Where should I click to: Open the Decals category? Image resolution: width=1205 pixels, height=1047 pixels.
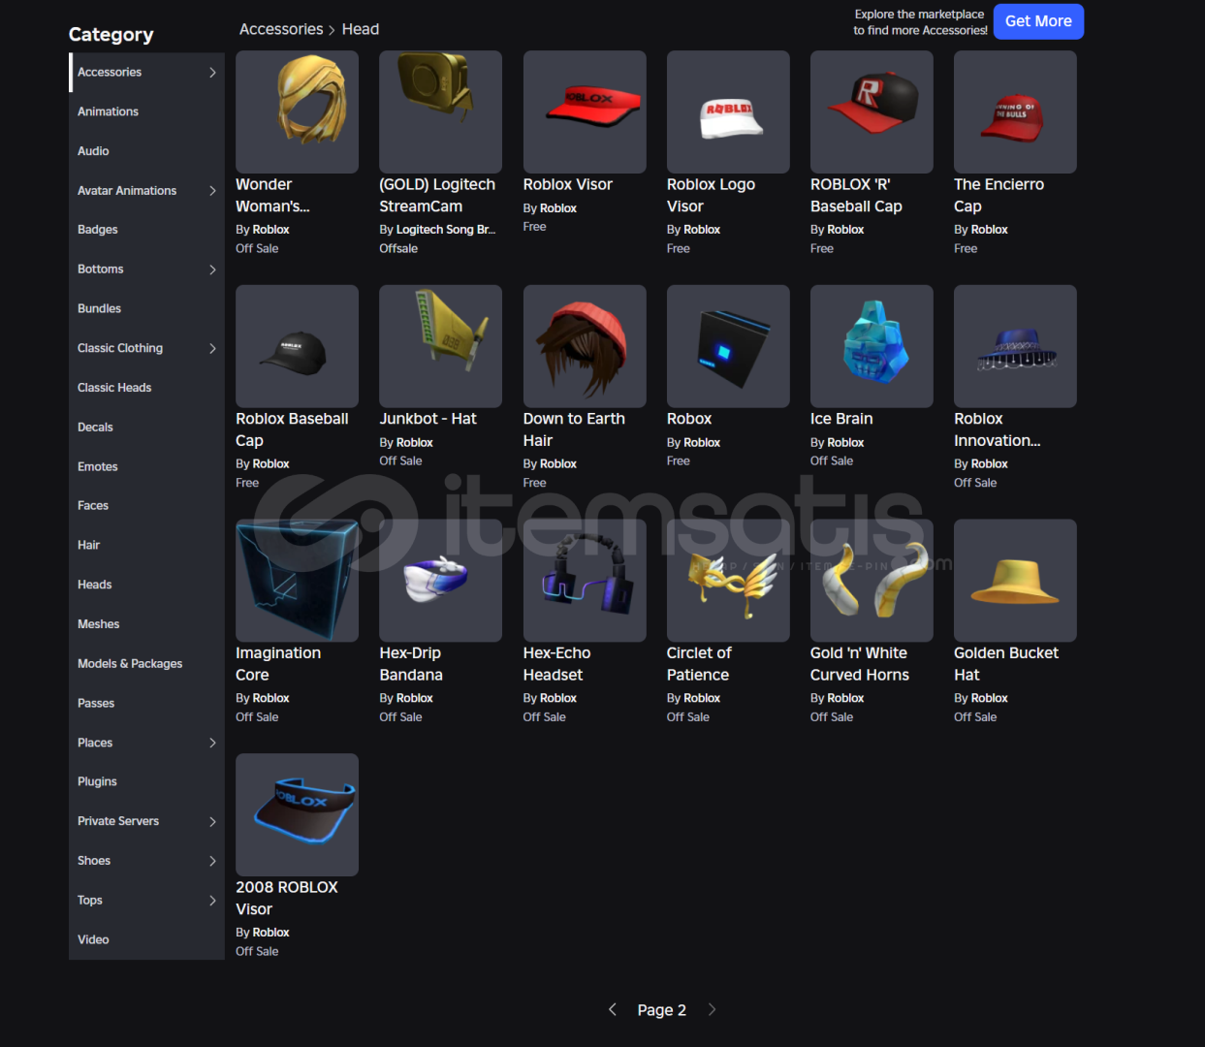146,428
